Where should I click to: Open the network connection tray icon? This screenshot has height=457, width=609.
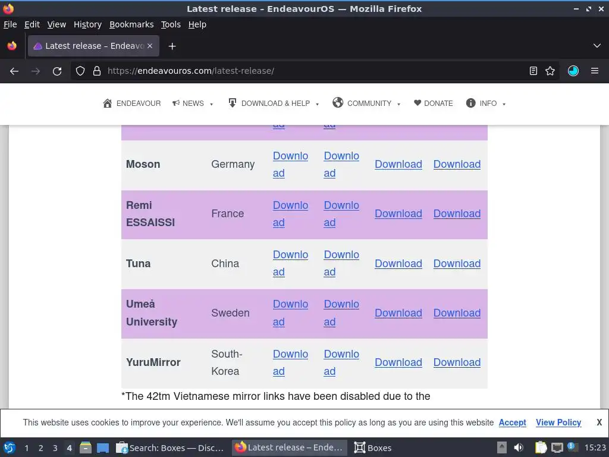pyautogui.click(x=557, y=447)
